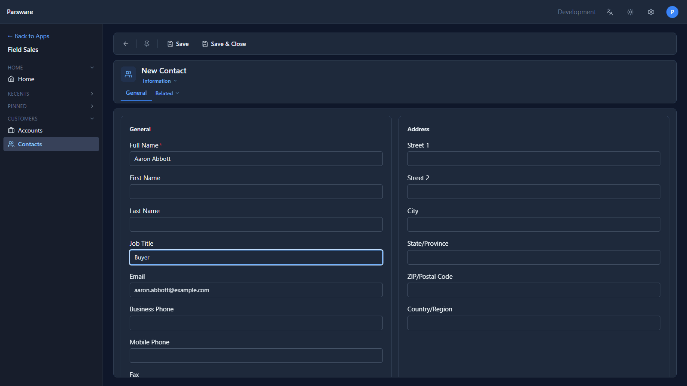Click the New Contact heading
Screen dimensions: 687x386
tap(164, 71)
